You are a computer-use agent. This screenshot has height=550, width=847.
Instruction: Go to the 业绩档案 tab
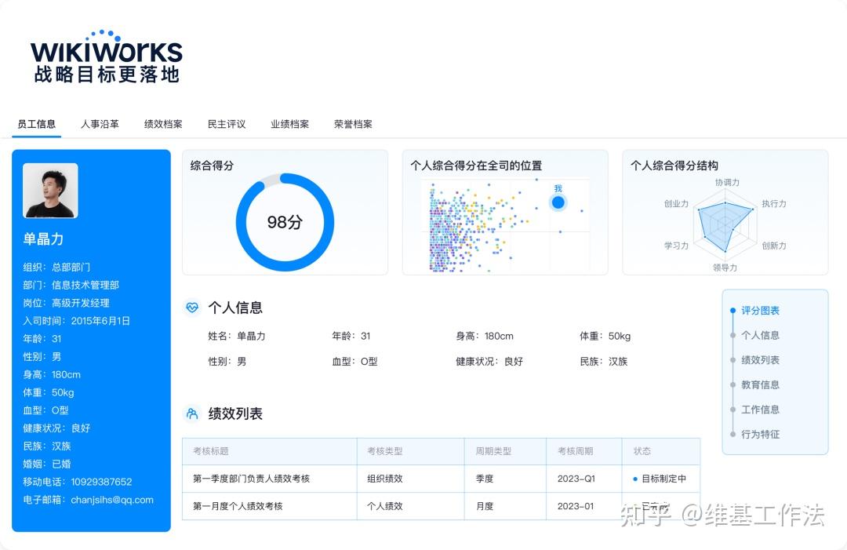290,124
